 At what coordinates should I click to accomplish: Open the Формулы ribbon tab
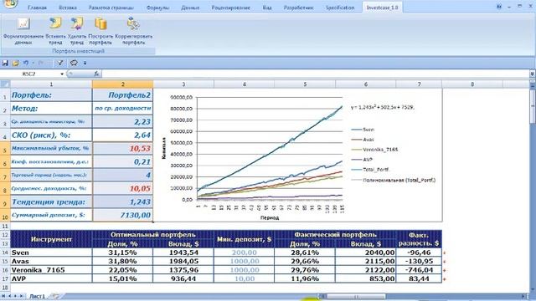tap(157, 8)
